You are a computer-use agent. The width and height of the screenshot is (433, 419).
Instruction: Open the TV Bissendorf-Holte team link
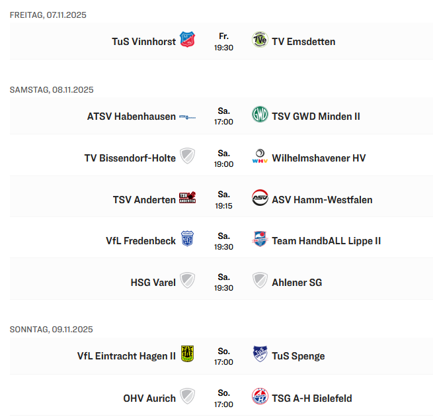point(130,158)
